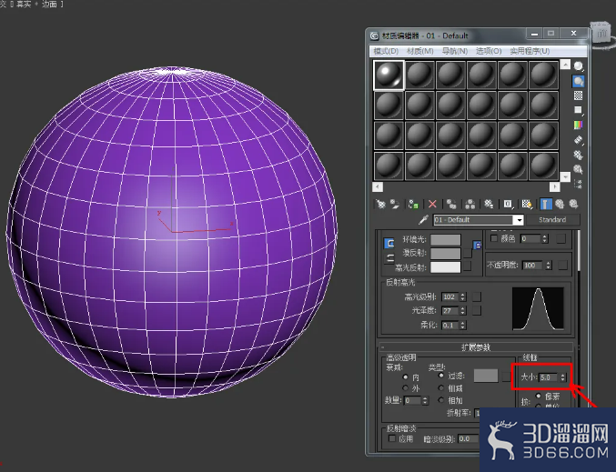Click the Put to Library icon
This screenshot has height=472, width=616.
489,205
